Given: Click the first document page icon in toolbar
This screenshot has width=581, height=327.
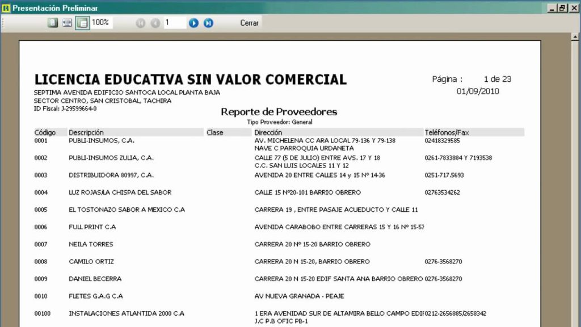Looking at the screenshot, I should click(x=53, y=23).
